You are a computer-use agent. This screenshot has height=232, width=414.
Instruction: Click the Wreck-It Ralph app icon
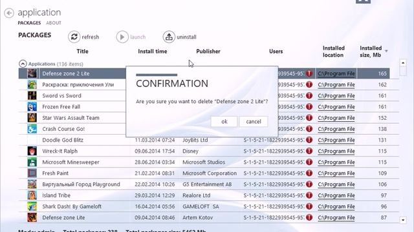tap(32, 151)
